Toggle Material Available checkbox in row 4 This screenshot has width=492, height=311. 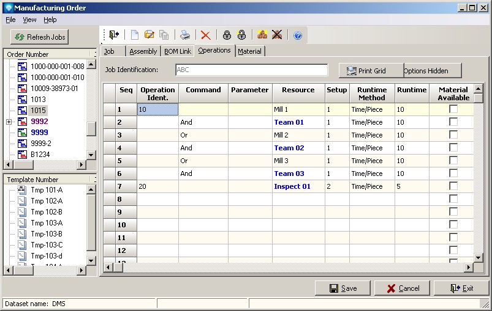coord(453,147)
